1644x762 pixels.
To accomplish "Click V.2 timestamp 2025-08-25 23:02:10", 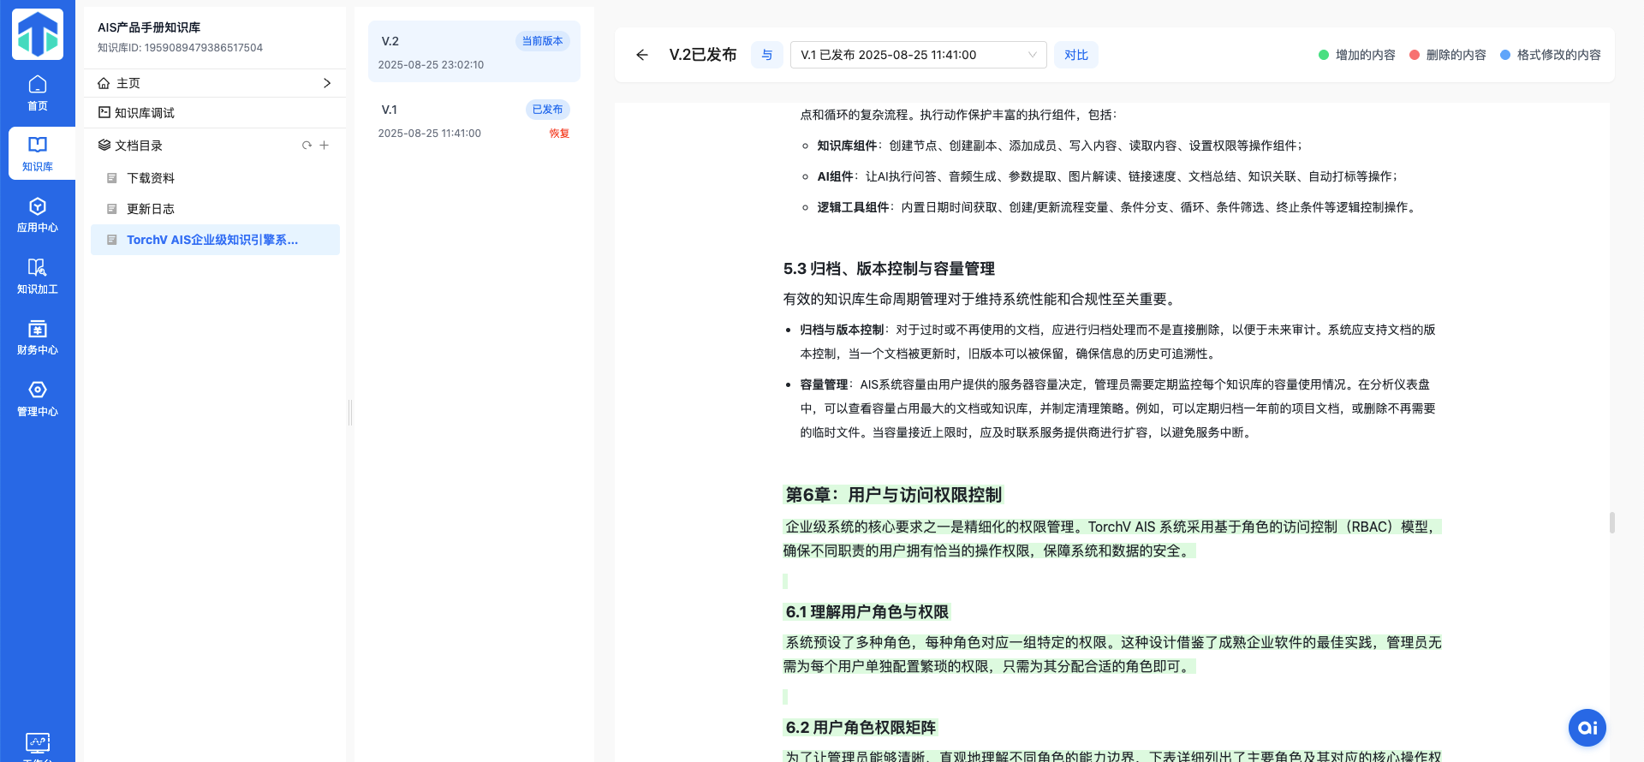I will pos(431,65).
